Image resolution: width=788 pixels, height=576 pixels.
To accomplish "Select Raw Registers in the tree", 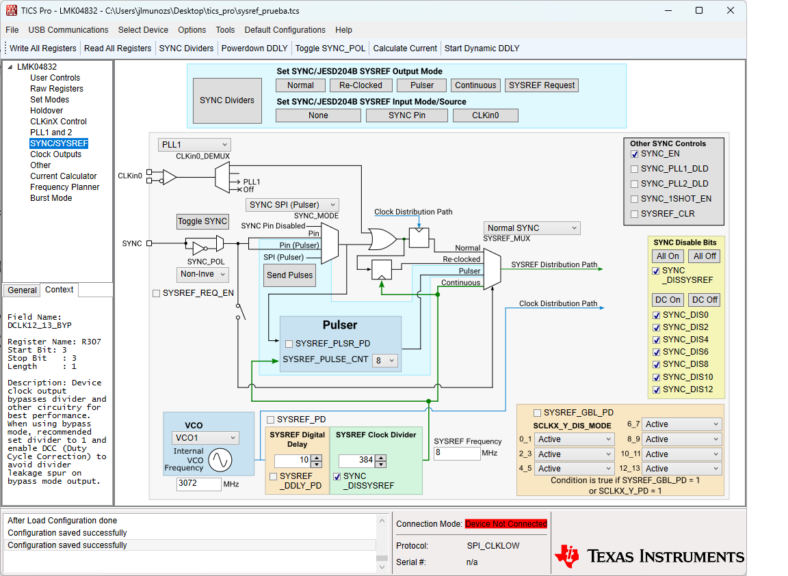I will (x=57, y=89).
